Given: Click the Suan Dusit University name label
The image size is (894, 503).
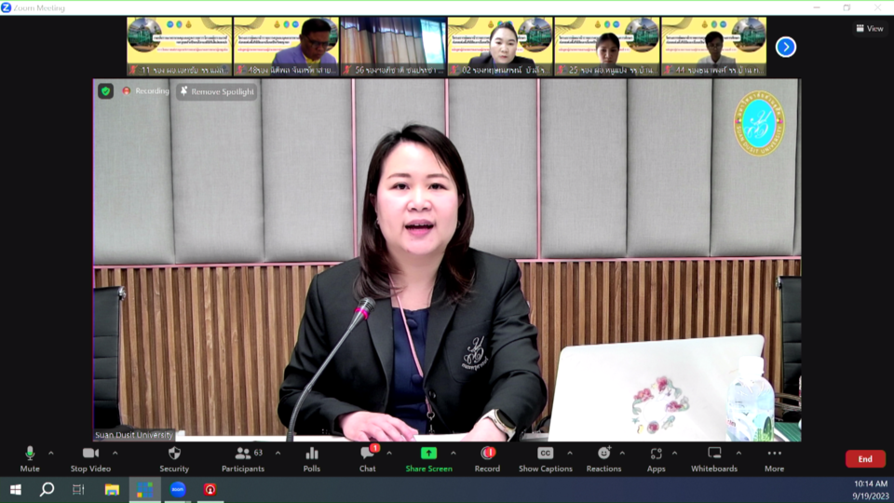Looking at the screenshot, I should click(134, 435).
